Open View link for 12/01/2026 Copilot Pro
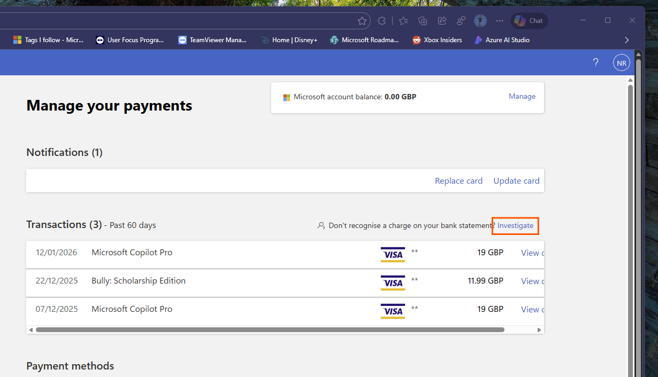Image resolution: width=658 pixels, height=377 pixels. coord(532,253)
